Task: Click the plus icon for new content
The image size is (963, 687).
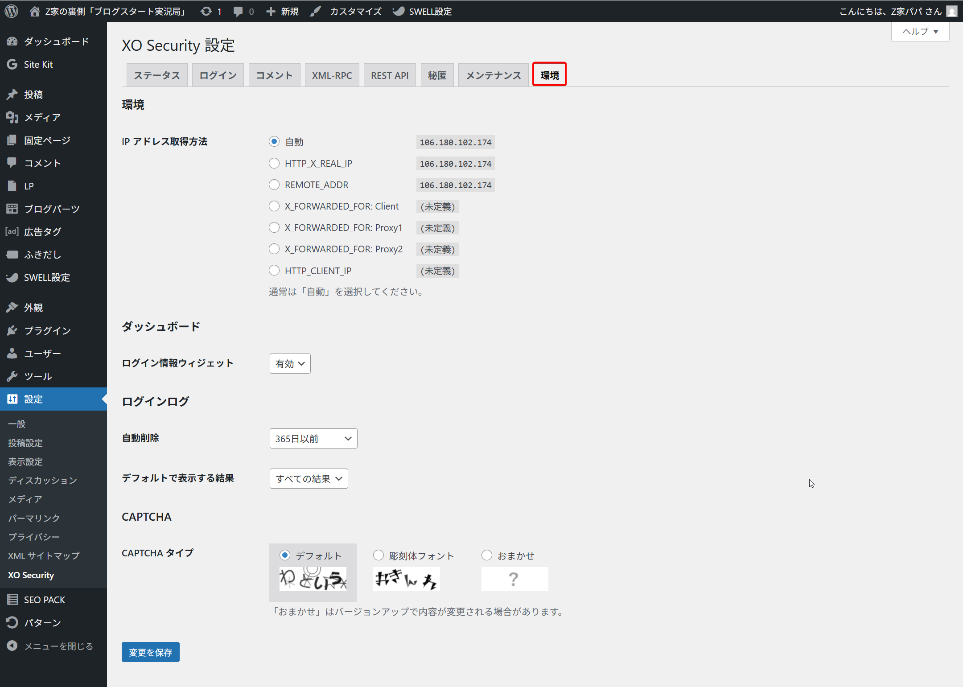Action: pos(271,11)
